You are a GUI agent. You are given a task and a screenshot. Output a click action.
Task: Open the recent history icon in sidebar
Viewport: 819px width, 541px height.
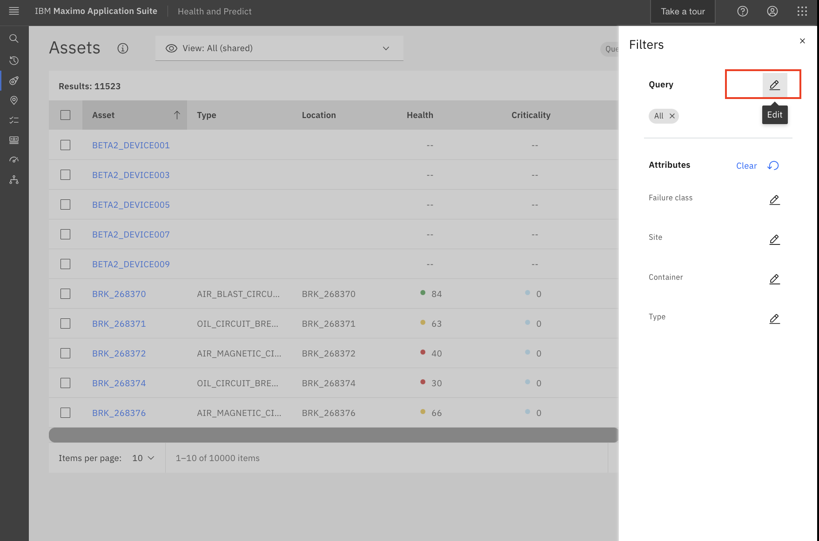pyautogui.click(x=14, y=60)
